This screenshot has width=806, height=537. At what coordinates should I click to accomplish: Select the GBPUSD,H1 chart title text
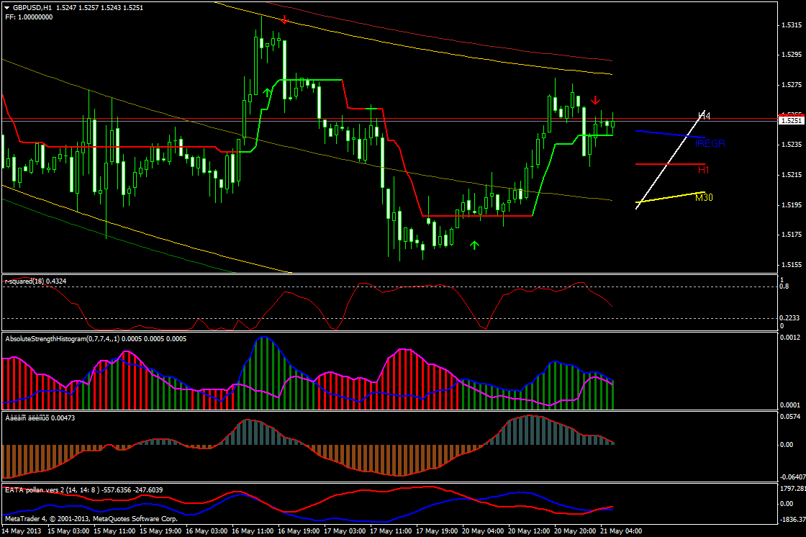tap(32, 8)
